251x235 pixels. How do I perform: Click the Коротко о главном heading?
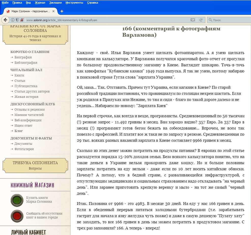(30, 52)
